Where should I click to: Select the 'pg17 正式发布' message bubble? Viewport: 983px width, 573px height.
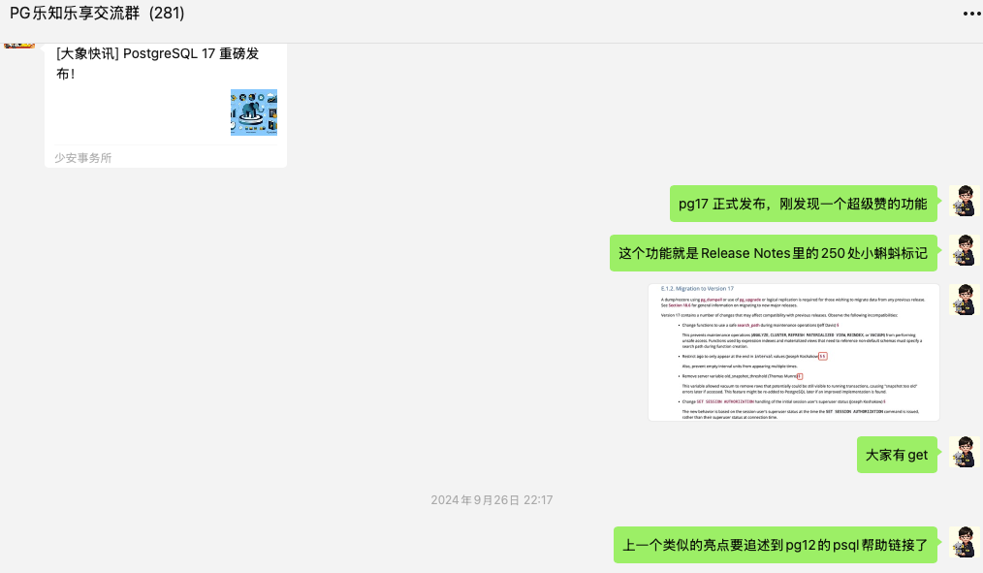pos(803,204)
